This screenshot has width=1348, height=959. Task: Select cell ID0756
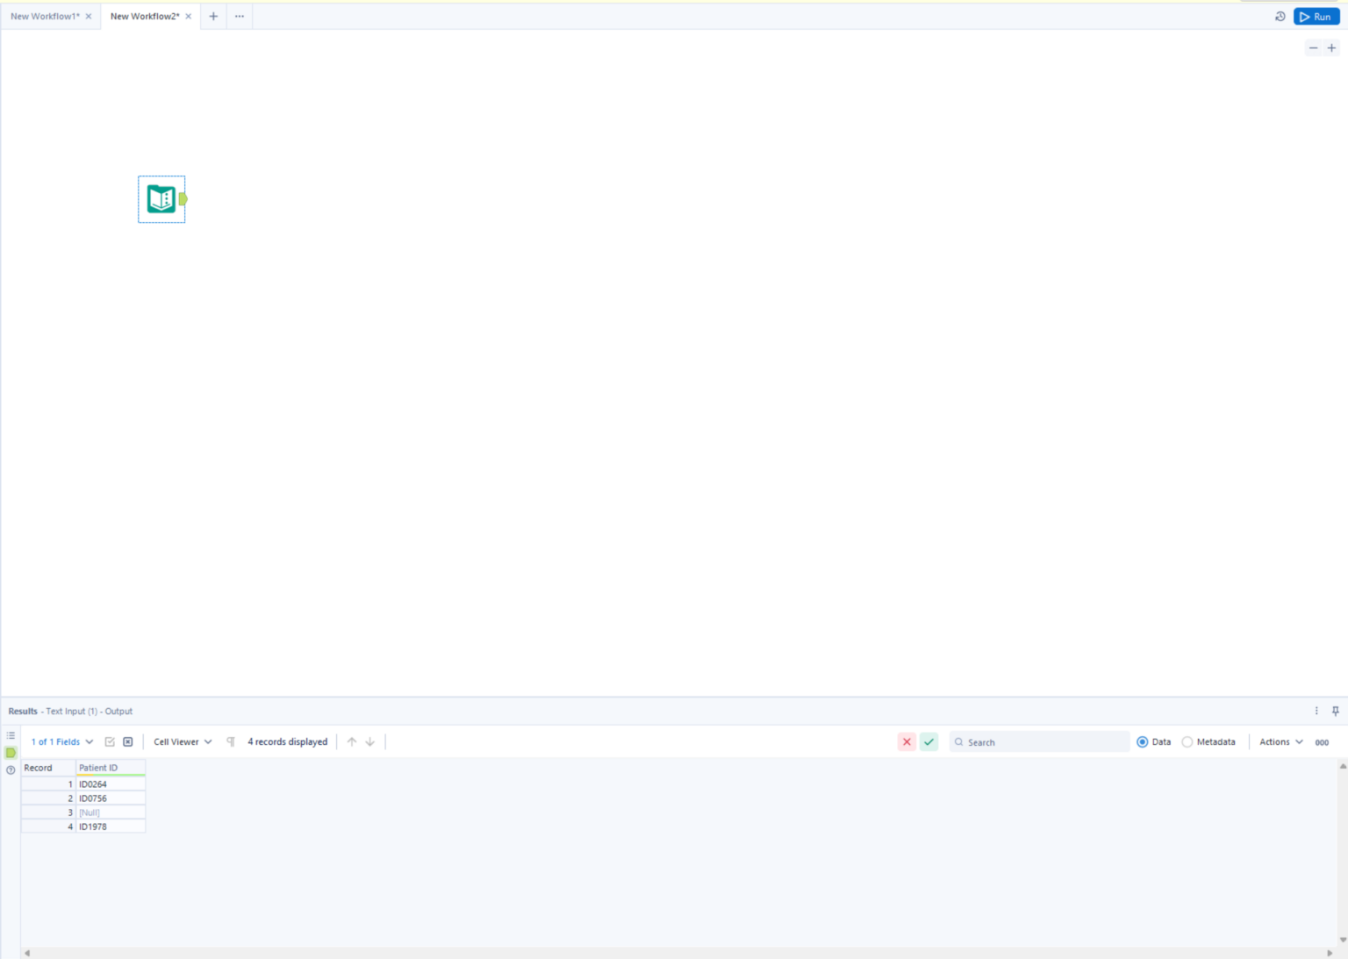[111, 798]
